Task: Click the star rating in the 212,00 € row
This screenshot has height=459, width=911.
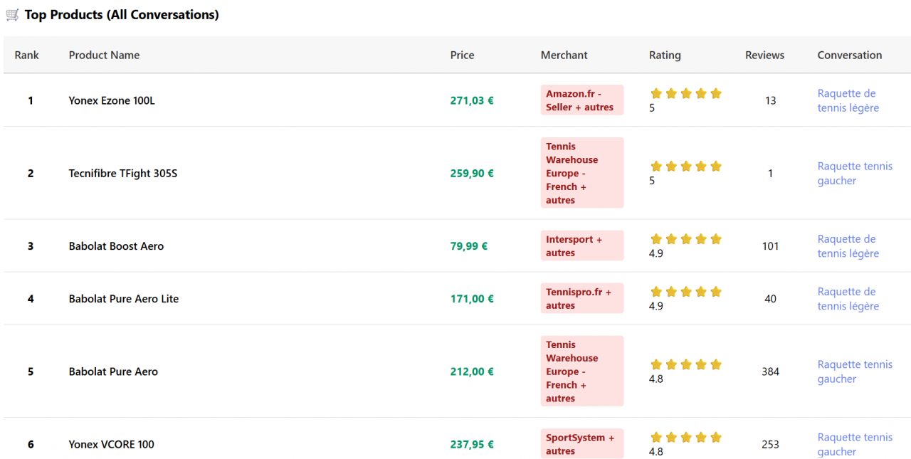Action: pyautogui.click(x=686, y=364)
